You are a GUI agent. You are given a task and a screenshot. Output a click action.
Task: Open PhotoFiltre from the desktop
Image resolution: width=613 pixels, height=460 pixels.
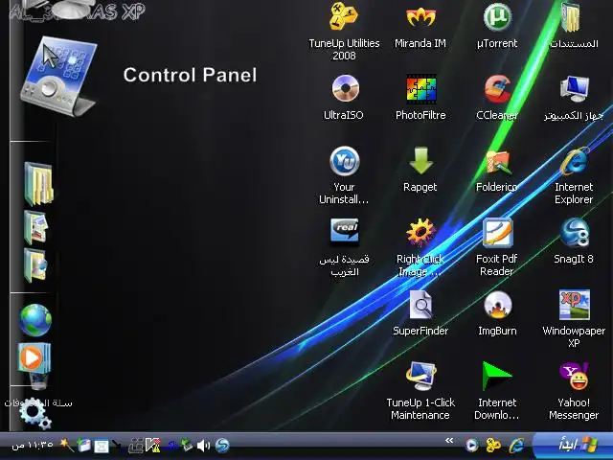(x=420, y=89)
